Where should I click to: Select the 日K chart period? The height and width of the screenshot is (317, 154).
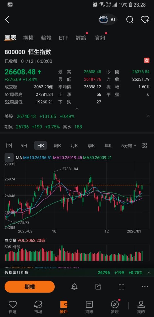pyautogui.click(x=41, y=145)
